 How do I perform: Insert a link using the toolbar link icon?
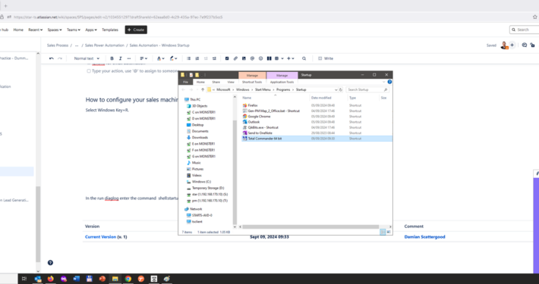(235, 58)
